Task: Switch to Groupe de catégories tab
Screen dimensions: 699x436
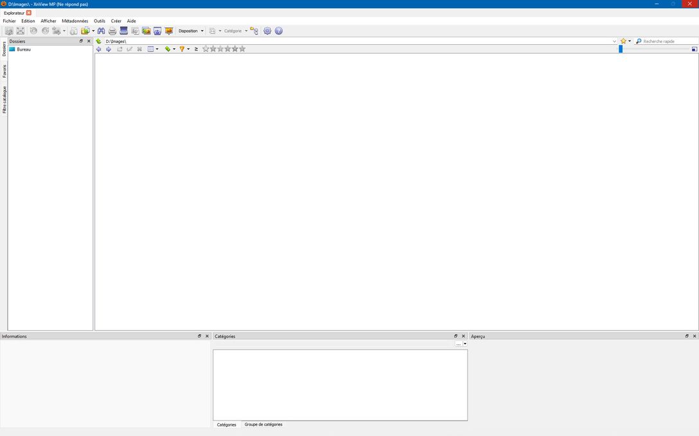Action: pyautogui.click(x=263, y=424)
